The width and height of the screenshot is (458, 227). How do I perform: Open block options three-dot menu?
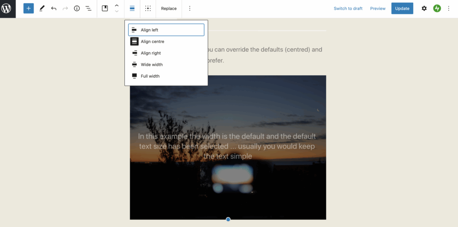190,8
